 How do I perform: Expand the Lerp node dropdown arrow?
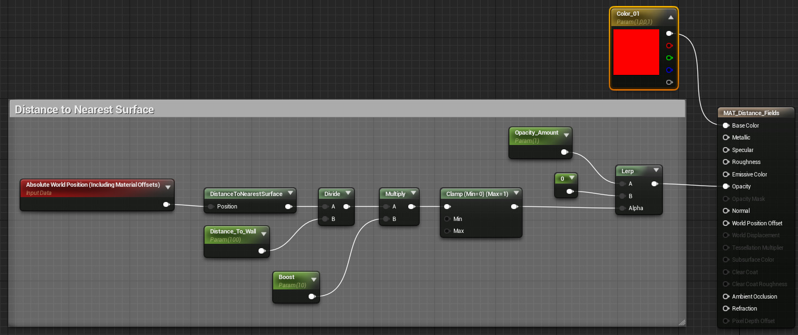pyautogui.click(x=655, y=172)
